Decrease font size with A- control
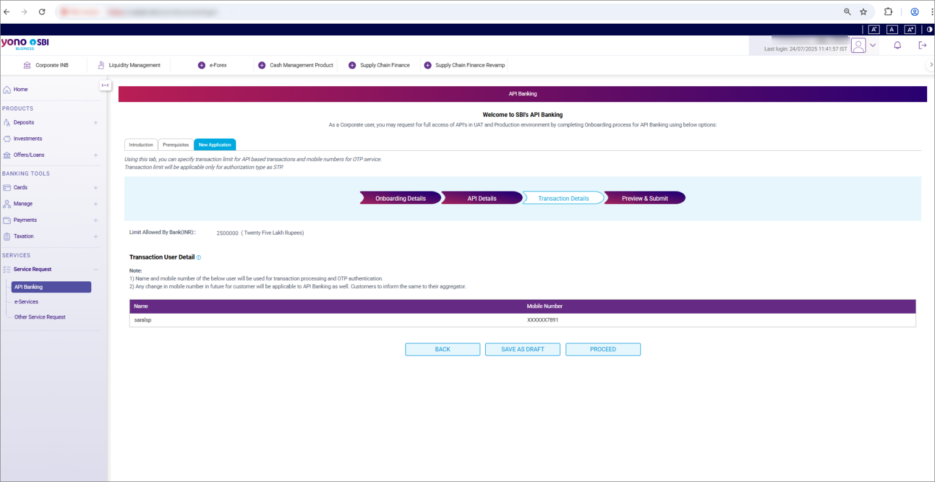The image size is (935, 482). click(x=874, y=29)
